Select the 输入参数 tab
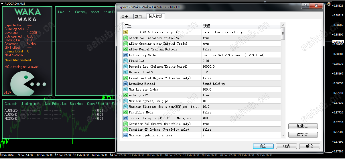The image size is (345, 159). (x=155, y=16)
